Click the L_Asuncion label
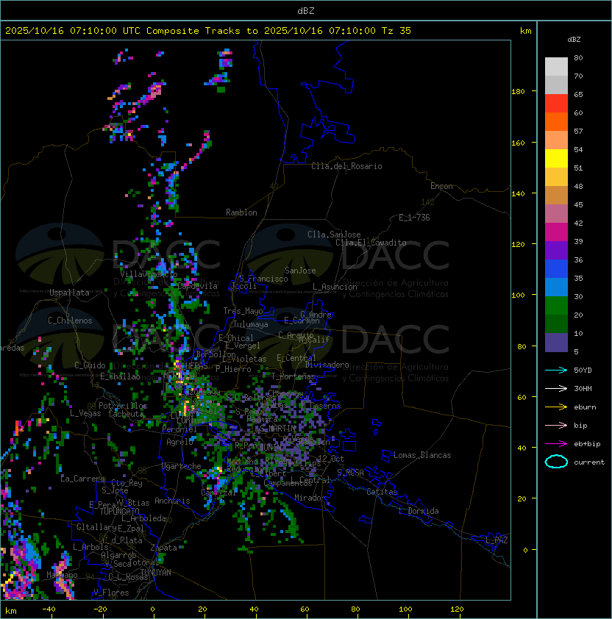612x619 pixels. tap(335, 287)
